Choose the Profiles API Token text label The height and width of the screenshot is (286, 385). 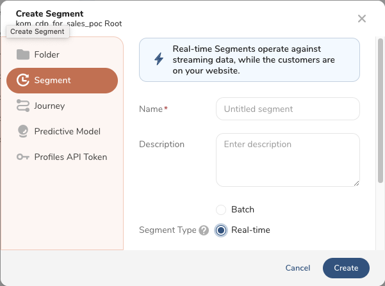(x=70, y=157)
